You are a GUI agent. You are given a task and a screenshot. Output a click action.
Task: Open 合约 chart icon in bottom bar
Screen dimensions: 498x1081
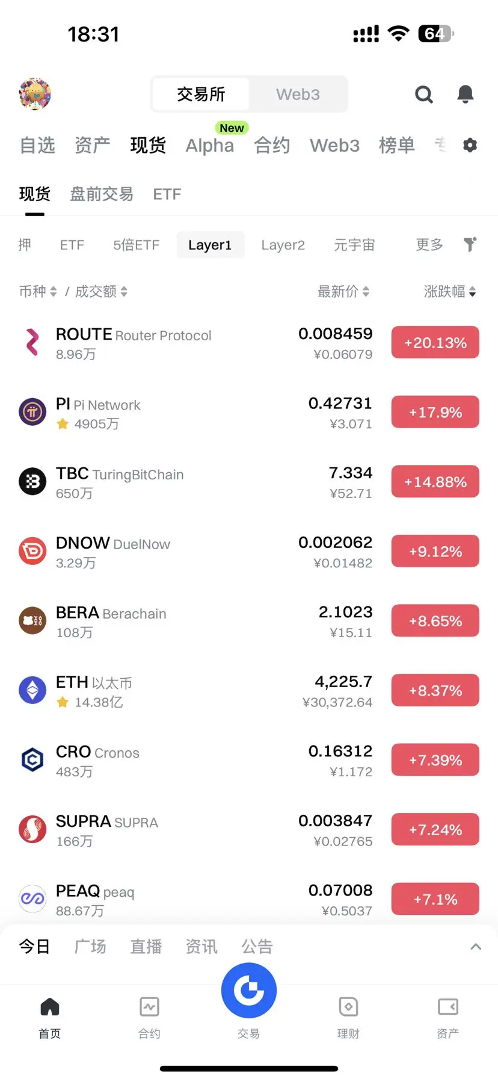(149, 1017)
